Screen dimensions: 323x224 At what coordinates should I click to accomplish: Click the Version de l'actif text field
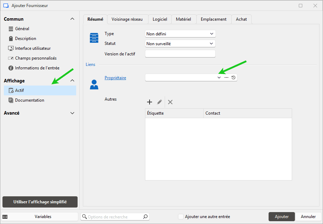tap(180, 54)
